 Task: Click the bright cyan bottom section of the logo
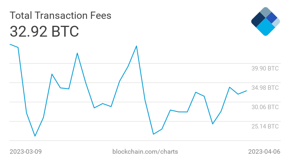tap(265, 27)
